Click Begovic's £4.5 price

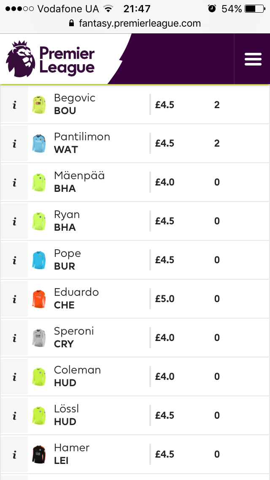pos(165,105)
